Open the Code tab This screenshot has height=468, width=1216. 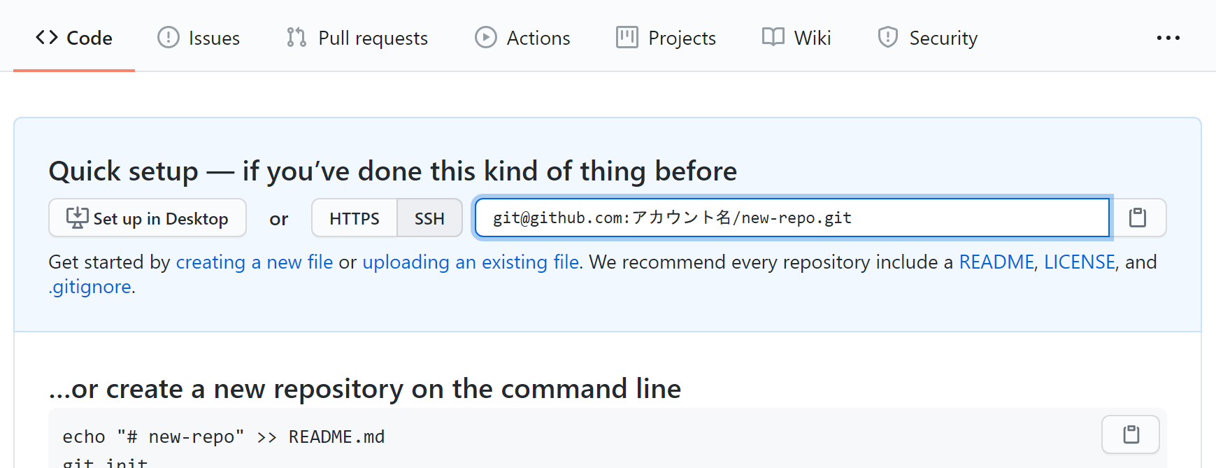coord(74,38)
